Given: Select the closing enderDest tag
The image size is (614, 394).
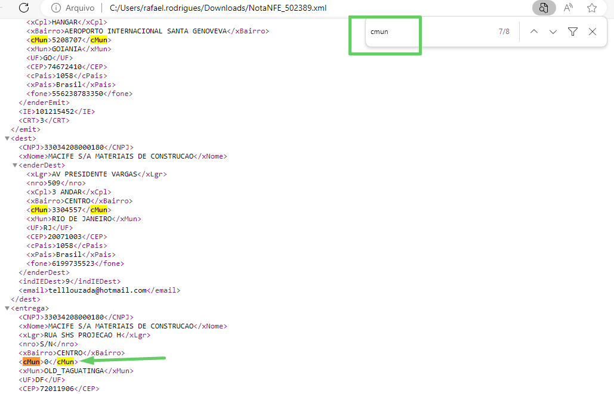Looking at the screenshot, I should tap(44, 272).
